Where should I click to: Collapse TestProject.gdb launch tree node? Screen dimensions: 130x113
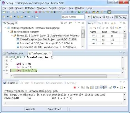click(x=6, y=28)
